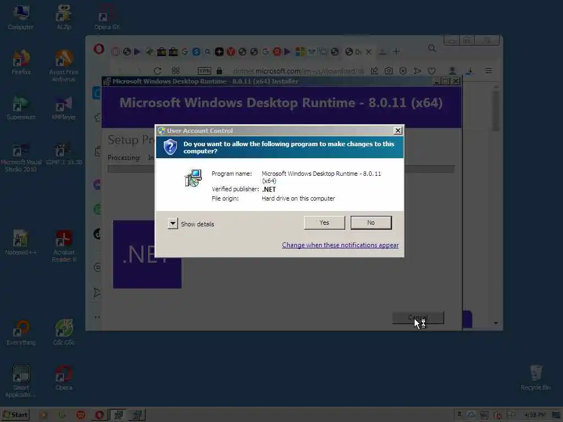The height and width of the screenshot is (422, 563).
Task: Open the Opera GX desktop shortcut
Action: pos(107,17)
